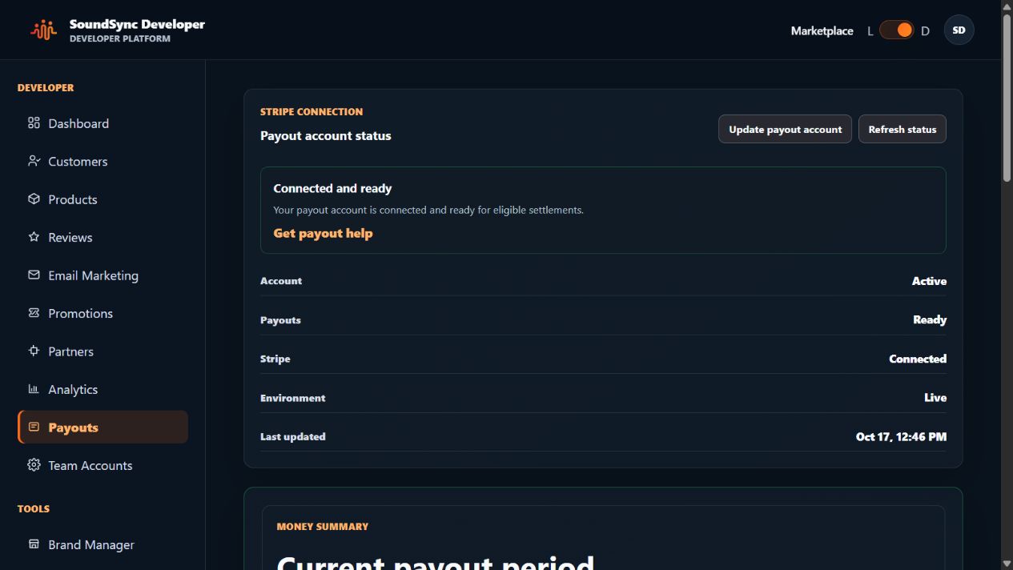Image resolution: width=1013 pixels, height=570 pixels.
Task: Click the Update payout account button
Action: [x=785, y=129]
